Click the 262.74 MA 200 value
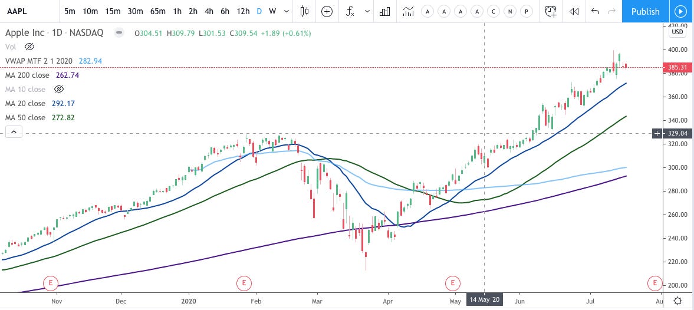This screenshot has width=694, height=310. (x=67, y=75)
